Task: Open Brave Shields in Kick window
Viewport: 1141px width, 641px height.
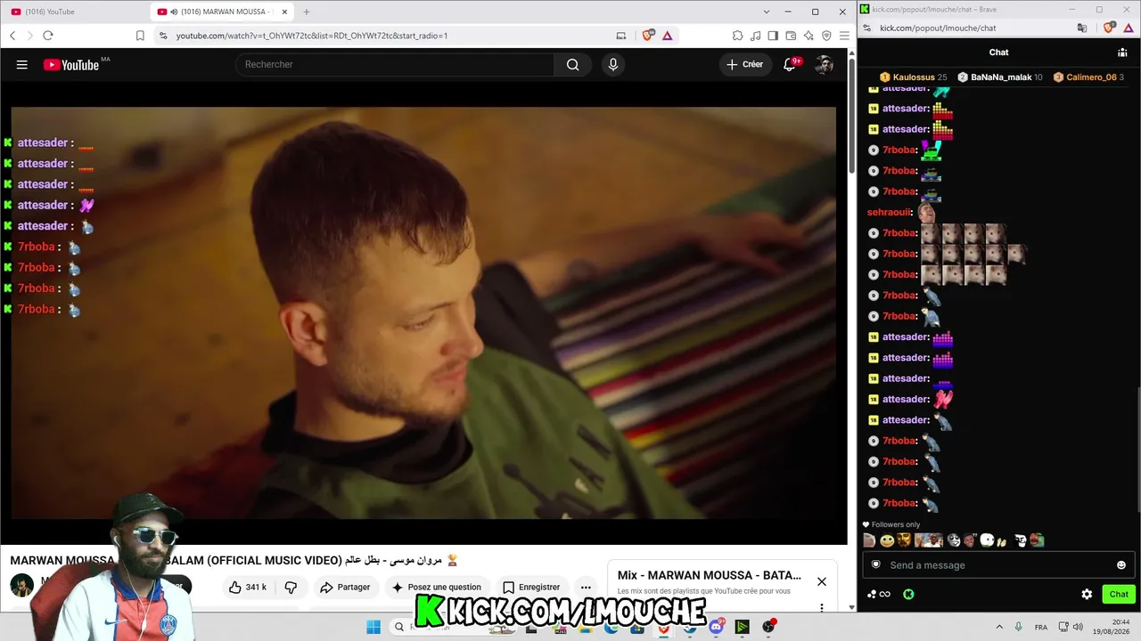Action: click(x=1109, y=28)
